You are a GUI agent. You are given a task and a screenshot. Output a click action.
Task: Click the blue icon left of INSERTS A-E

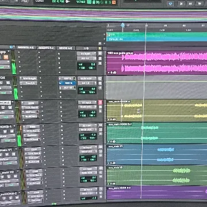pyautogui.click(x=12, y=47)
